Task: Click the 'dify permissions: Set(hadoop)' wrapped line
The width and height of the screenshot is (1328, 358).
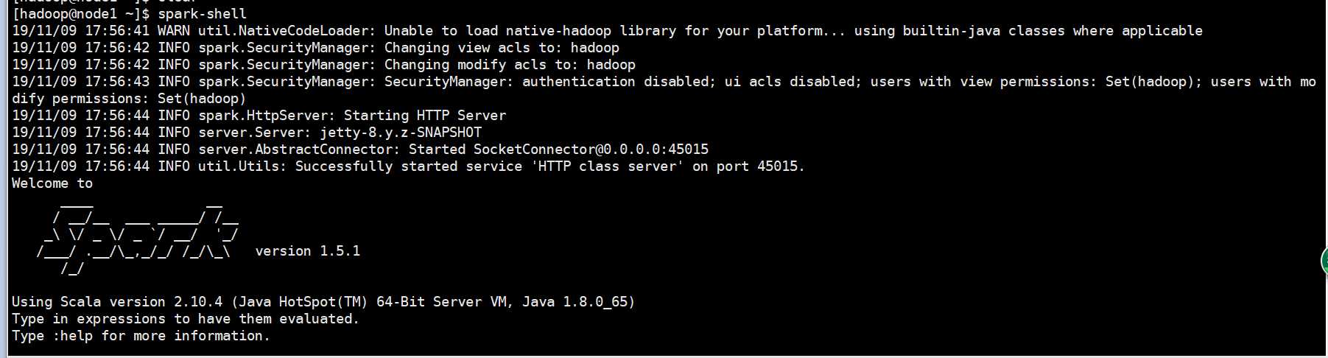Action: point(129,99)
